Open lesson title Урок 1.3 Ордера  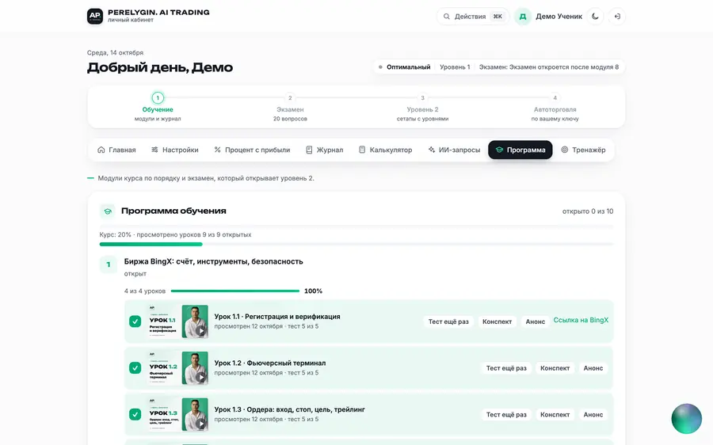(x=290, y=409)
